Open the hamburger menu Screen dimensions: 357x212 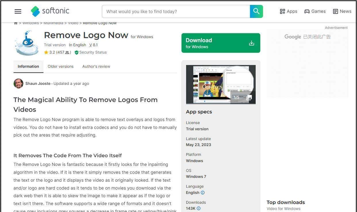point(18,12)
